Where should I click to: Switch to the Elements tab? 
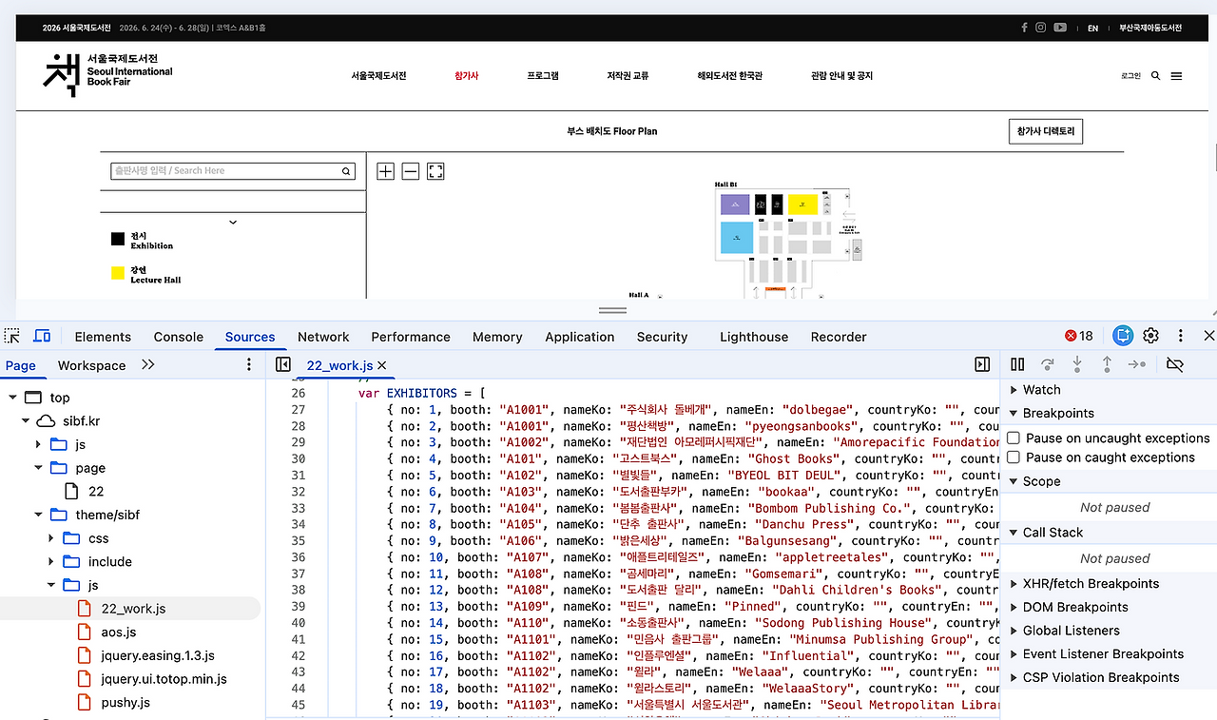click(103, 337)
